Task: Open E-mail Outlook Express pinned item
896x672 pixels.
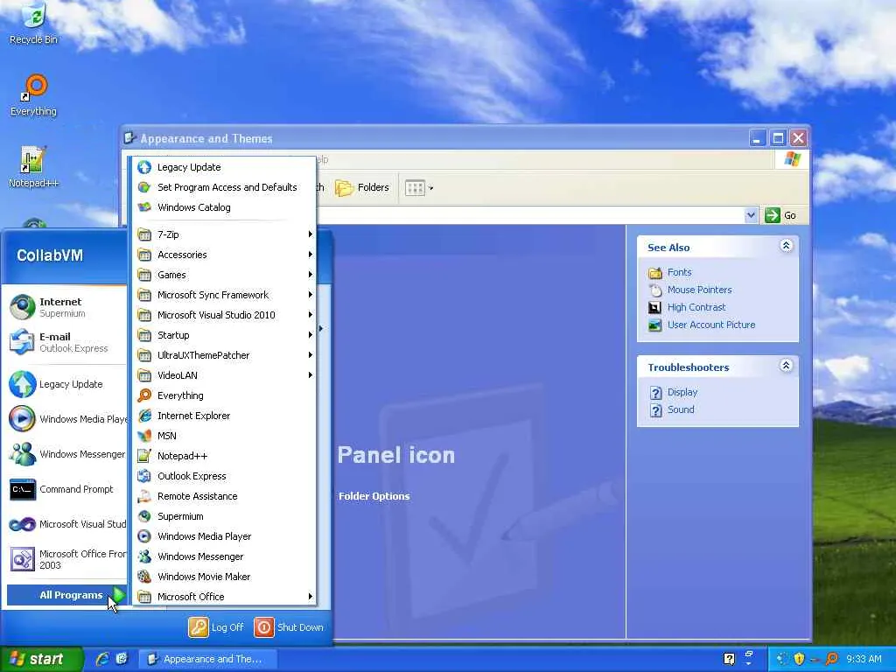Action: [66, 342]
